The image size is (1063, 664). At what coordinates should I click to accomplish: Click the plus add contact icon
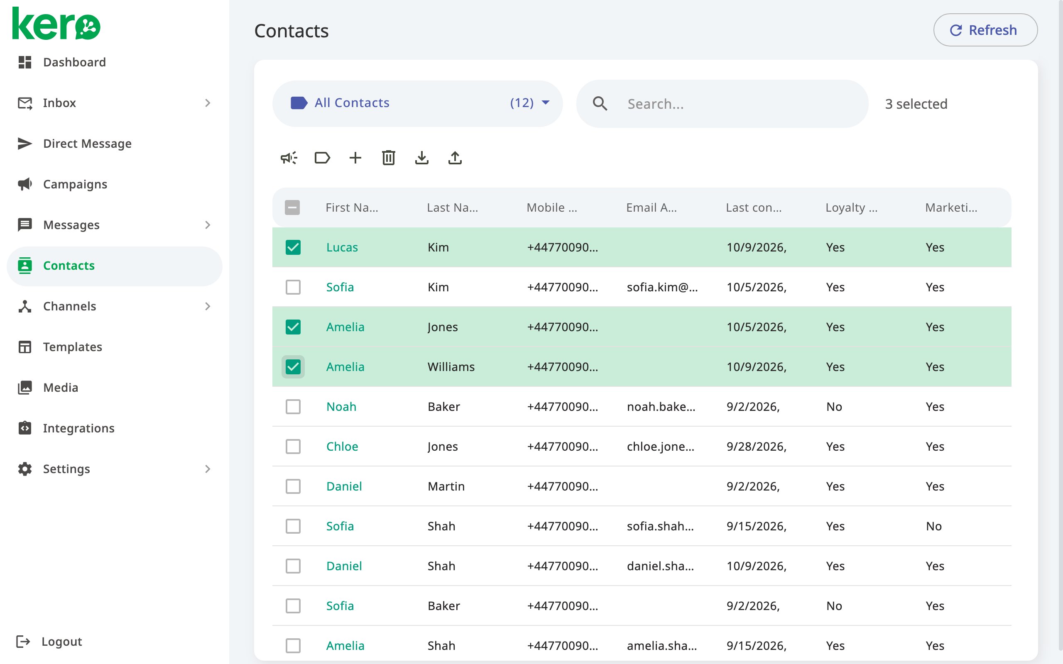355,158
